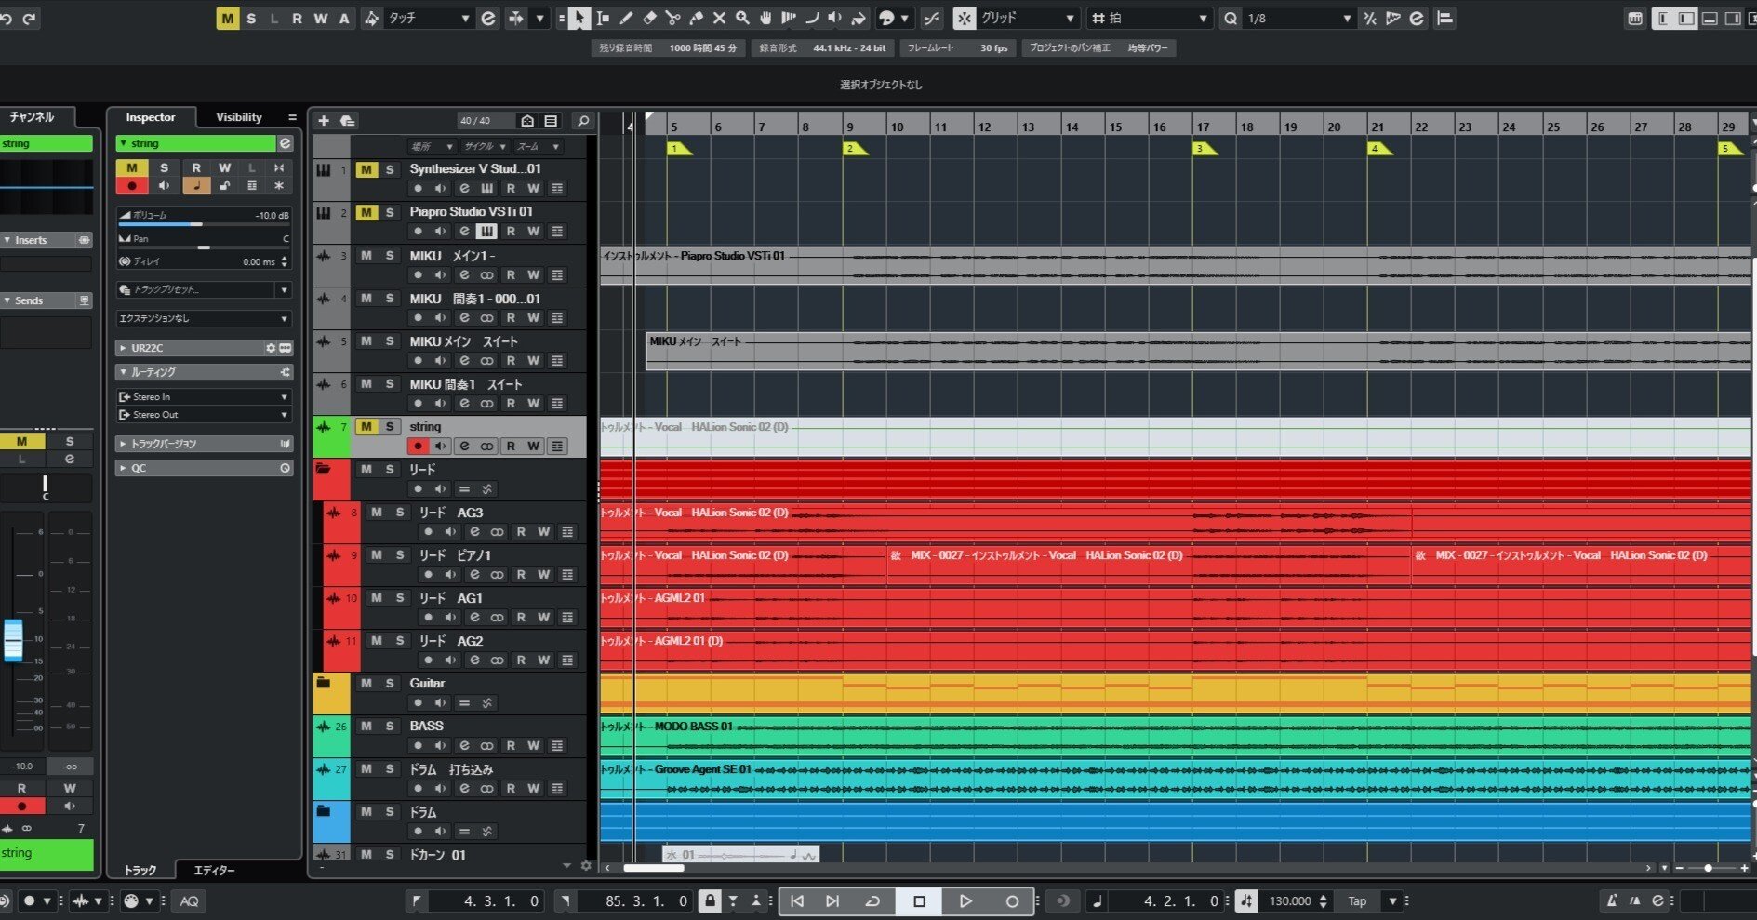This screenshot has width=1757, height=920.
Task: Select the Erase tool in toolbar
Action: point(649,18)
